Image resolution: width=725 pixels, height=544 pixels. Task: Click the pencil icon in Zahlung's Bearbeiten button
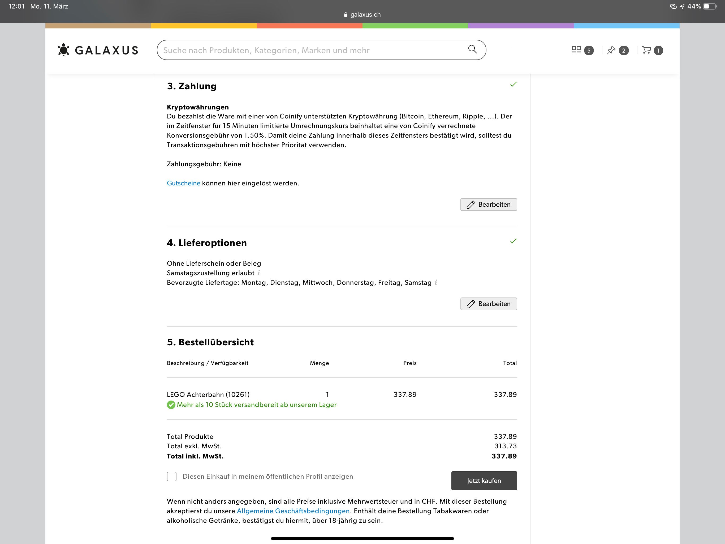pos(471,205)
